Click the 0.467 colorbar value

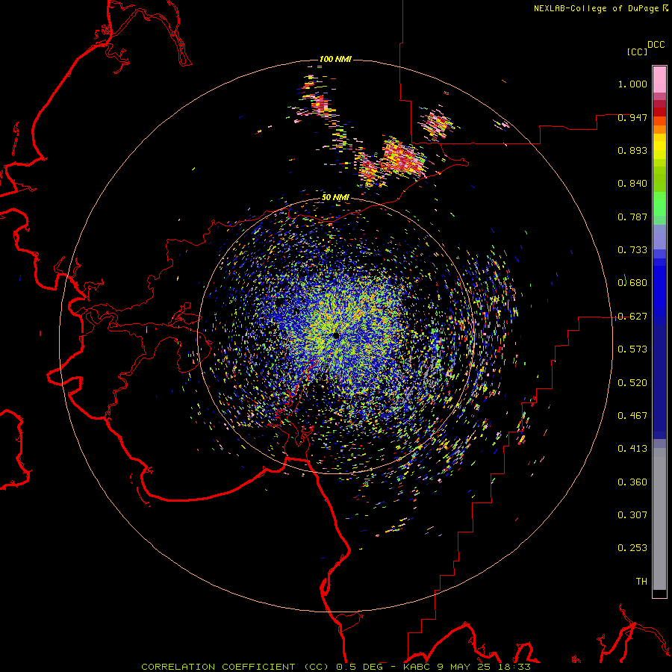(x=632, y=416)
